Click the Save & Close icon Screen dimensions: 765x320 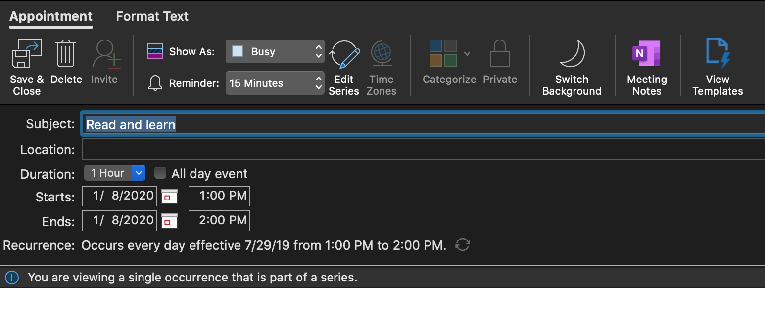click(27, 53)
